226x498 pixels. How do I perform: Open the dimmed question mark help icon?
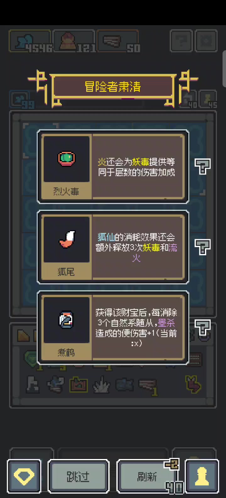[x=181, y=41]
